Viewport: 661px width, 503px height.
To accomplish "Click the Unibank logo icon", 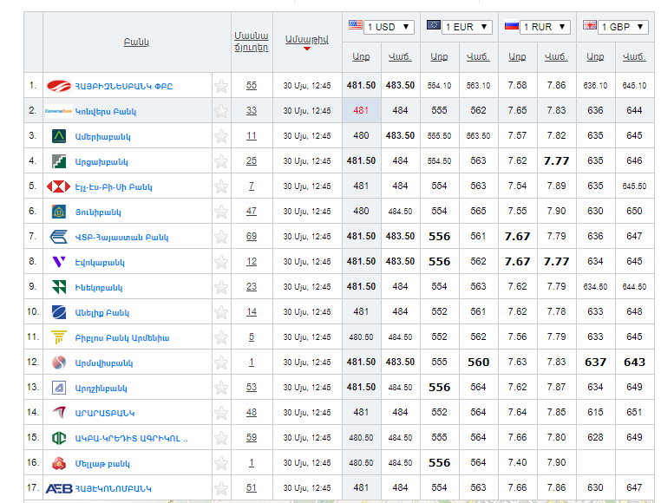I will point(59,212).
